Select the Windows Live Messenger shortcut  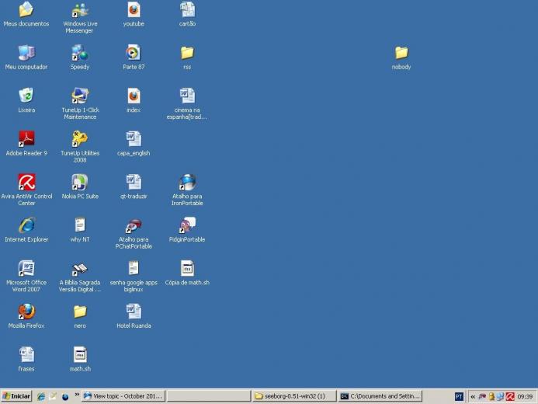pyautogui.click(x=80, y=9)
